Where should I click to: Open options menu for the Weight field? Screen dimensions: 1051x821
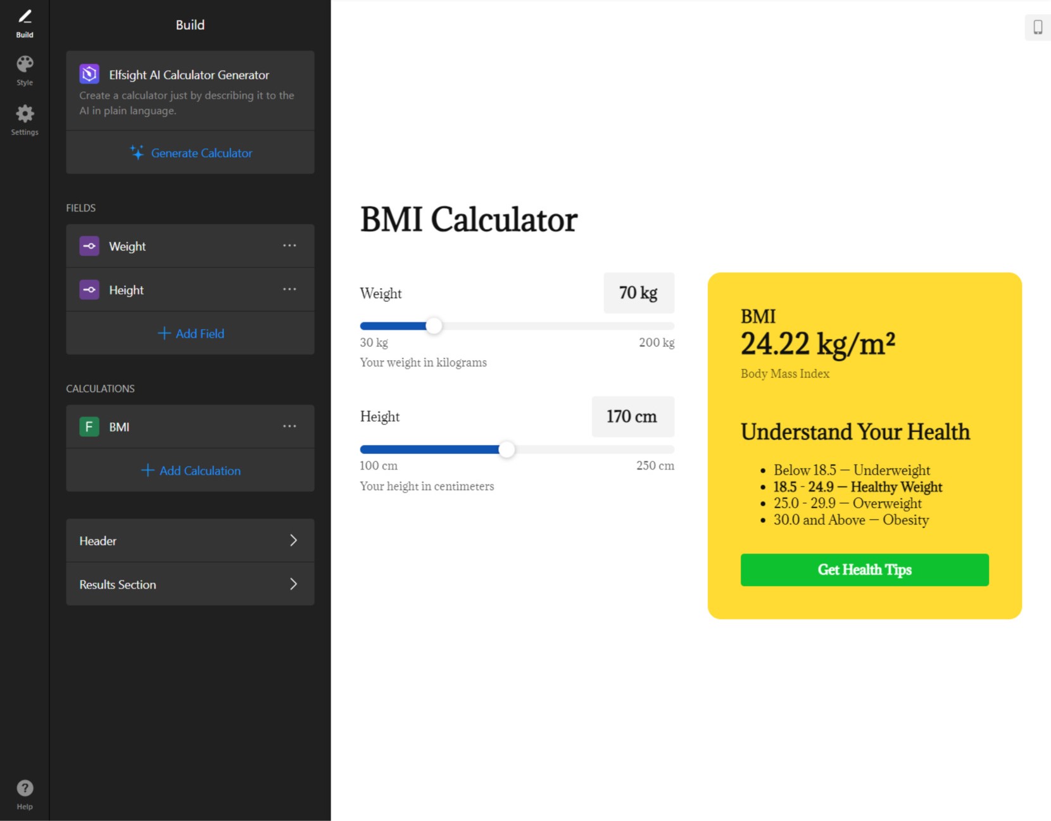tap(290, 246)
